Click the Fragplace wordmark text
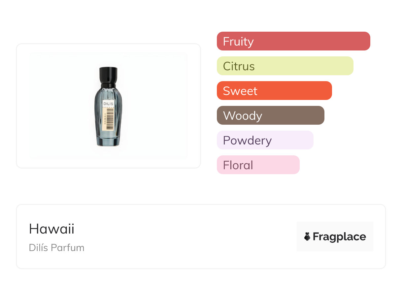 click(339, 237)
